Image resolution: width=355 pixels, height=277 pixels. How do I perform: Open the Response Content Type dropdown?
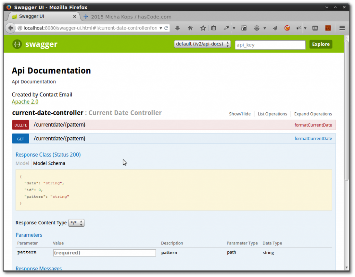tap(76, 223)
